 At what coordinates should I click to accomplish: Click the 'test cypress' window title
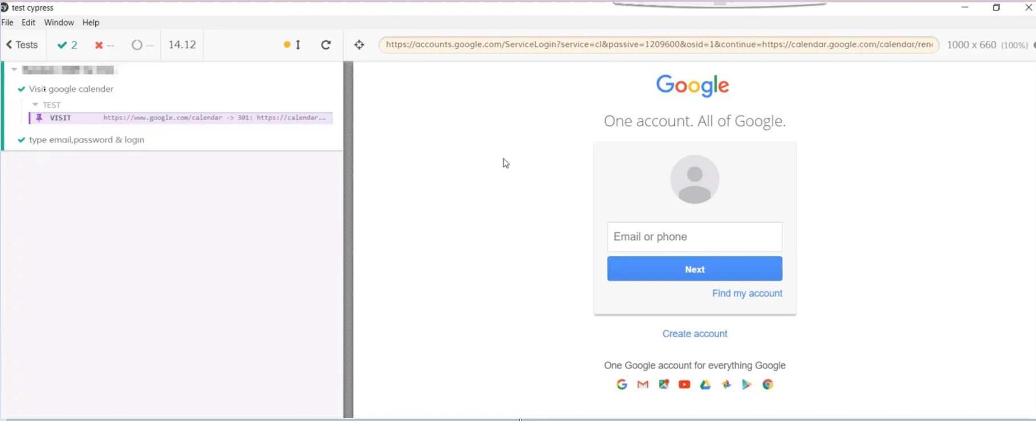[32, 8]
